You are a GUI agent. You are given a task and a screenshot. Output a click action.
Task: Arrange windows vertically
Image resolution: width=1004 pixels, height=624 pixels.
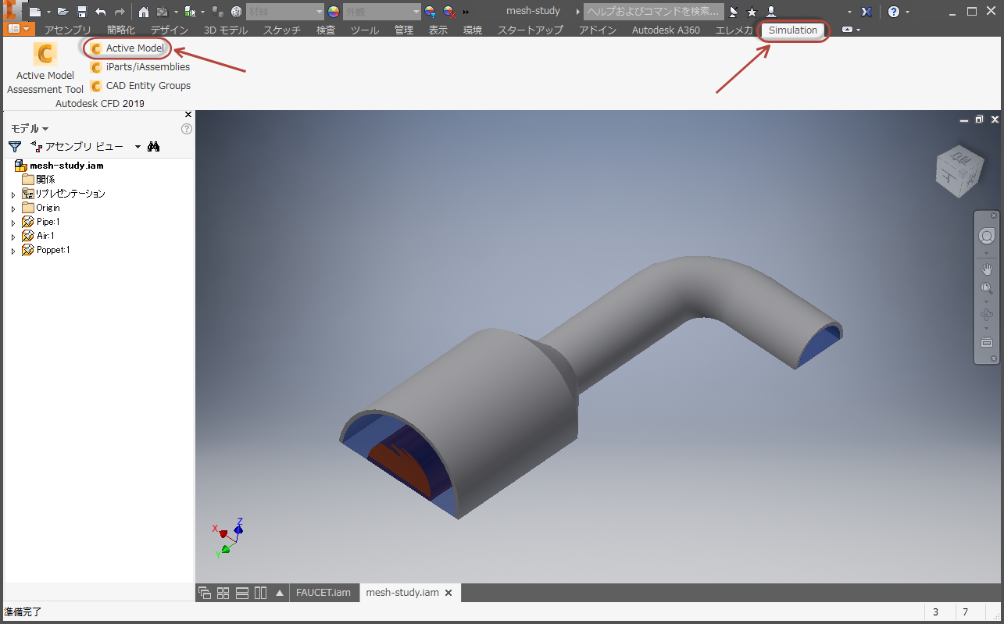coord(261,593)
